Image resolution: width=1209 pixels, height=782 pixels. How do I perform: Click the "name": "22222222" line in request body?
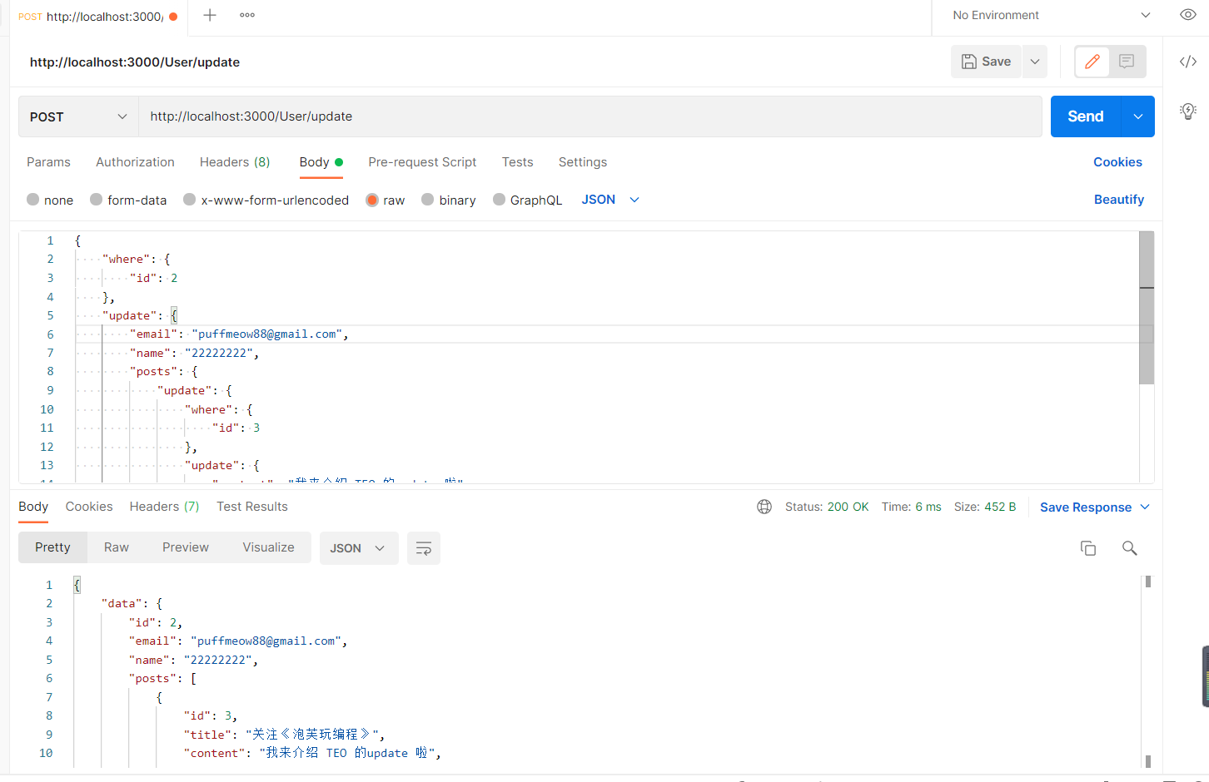pyautogui.click(x=194, y=354)
